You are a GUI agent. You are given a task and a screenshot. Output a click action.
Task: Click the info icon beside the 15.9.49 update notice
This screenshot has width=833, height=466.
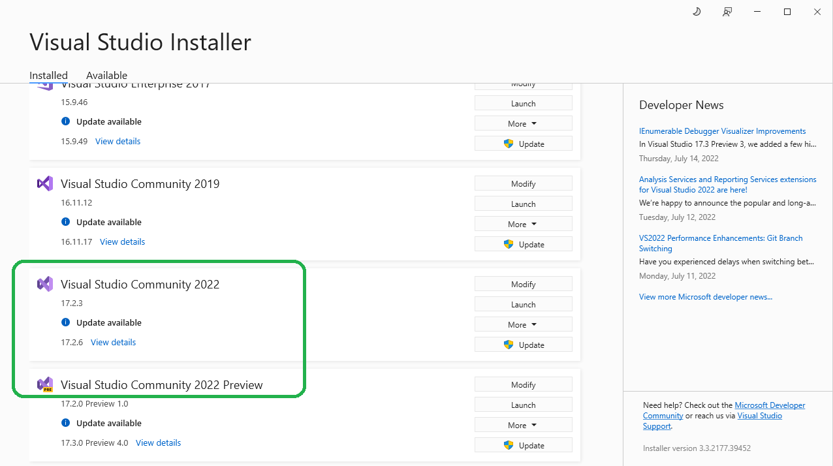point(65,121)
